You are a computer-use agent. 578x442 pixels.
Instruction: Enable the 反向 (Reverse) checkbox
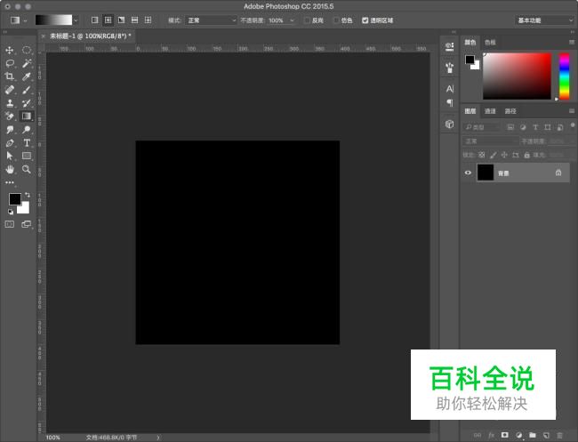click(x=308, y=20)
